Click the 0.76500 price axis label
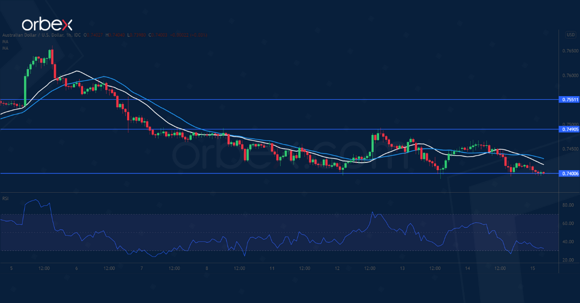 [570, 51]
